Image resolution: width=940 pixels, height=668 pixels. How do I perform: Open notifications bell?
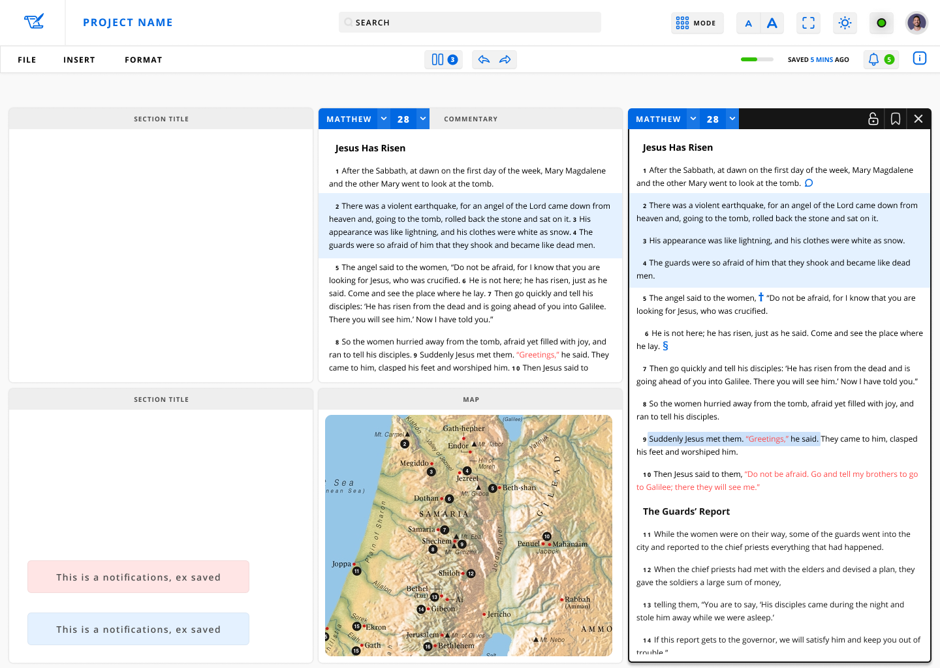click(x=881, y=59)
